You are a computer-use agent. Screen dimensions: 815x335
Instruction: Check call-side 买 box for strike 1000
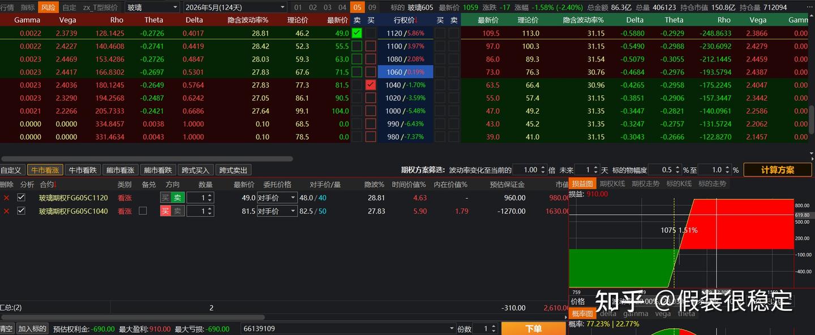(x=371, y=111)
